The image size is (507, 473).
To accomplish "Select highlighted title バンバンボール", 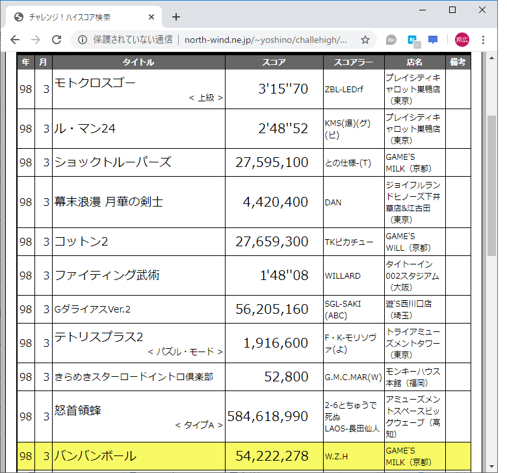I will click(x=96, y=456).
